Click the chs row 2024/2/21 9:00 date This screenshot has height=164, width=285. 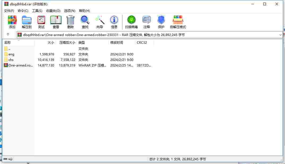[122, 60]
